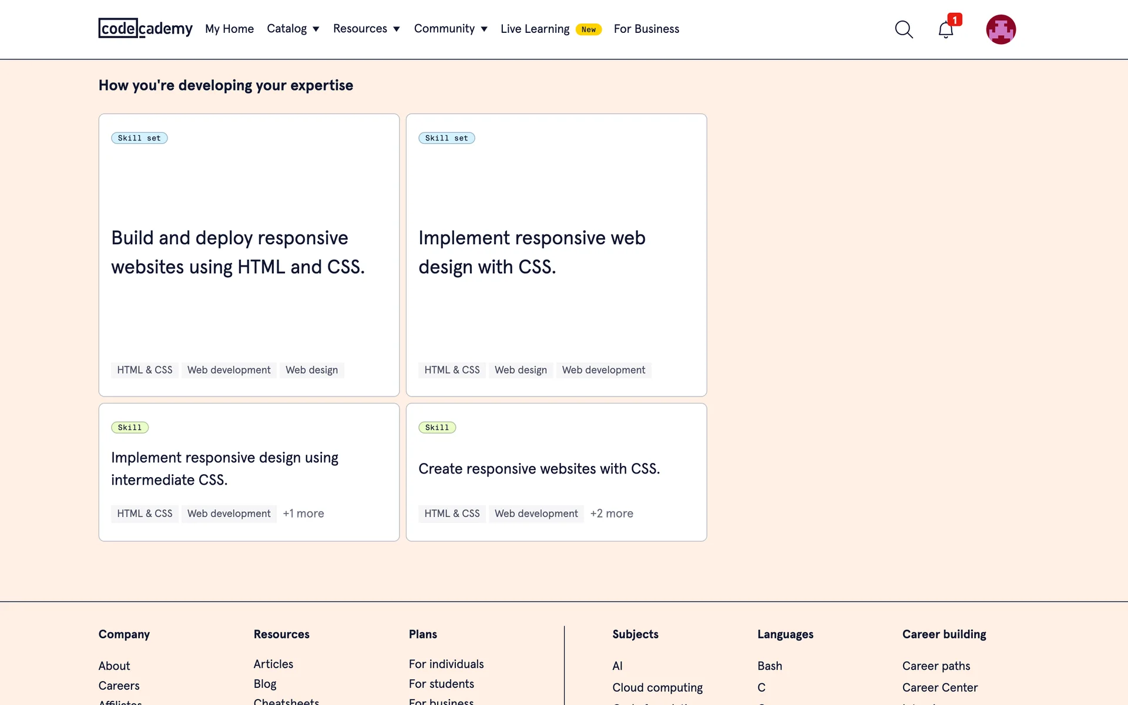Expand the Community dropdown menu

450,29
